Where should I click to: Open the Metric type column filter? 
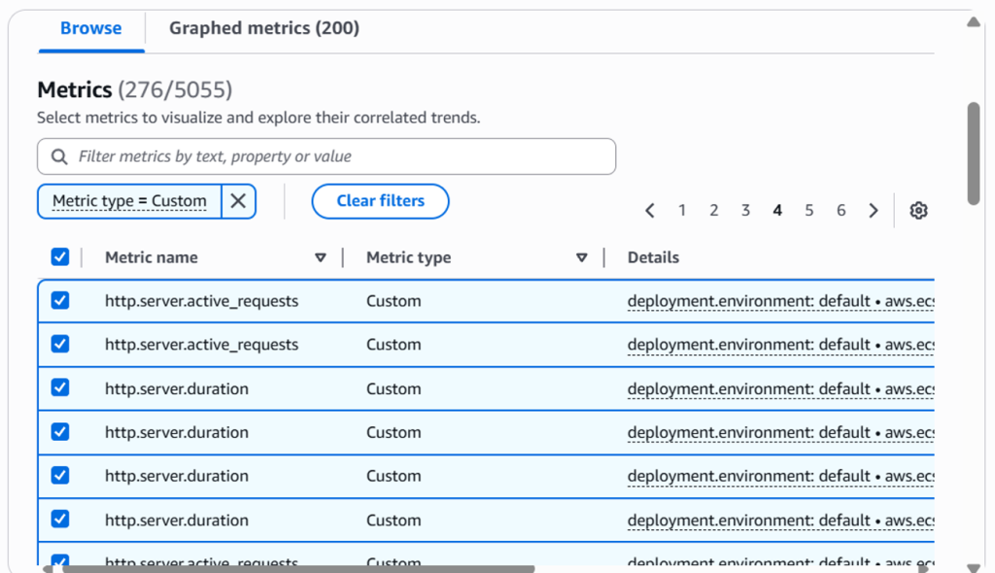[x=581, y=257]
